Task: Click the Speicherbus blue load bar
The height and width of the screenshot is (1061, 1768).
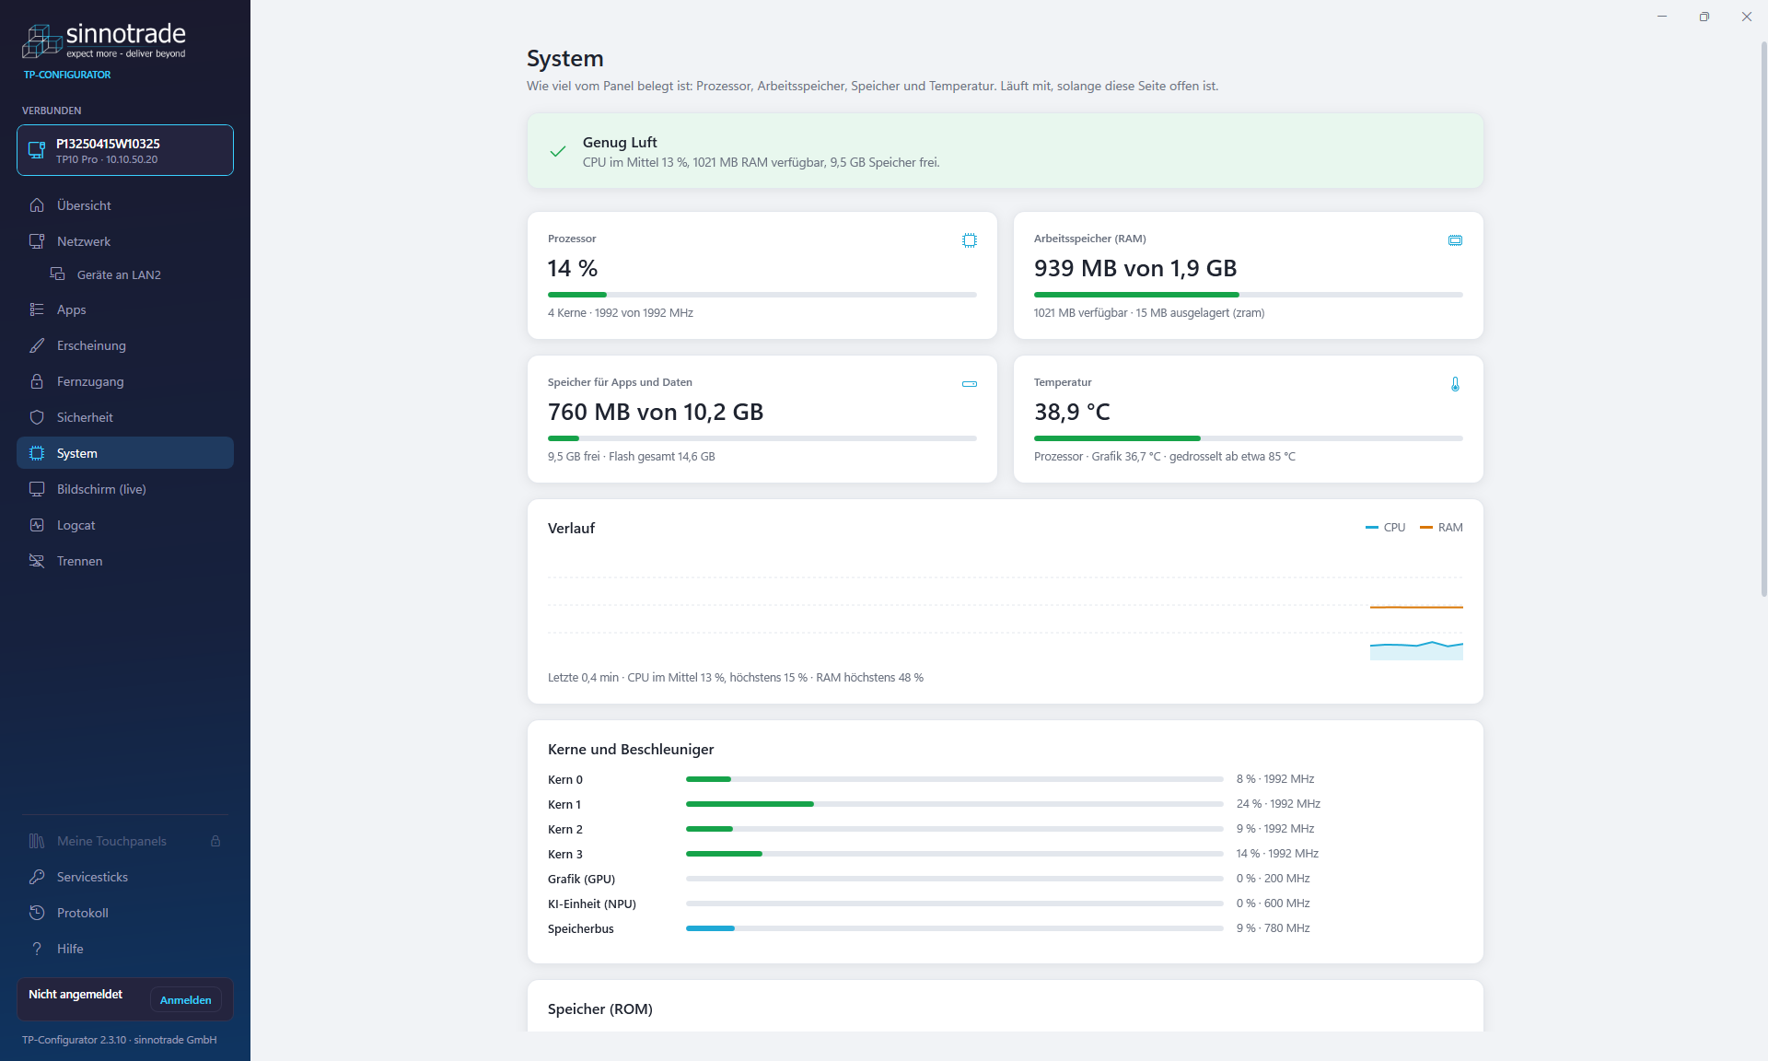Action: click(955, 928)
